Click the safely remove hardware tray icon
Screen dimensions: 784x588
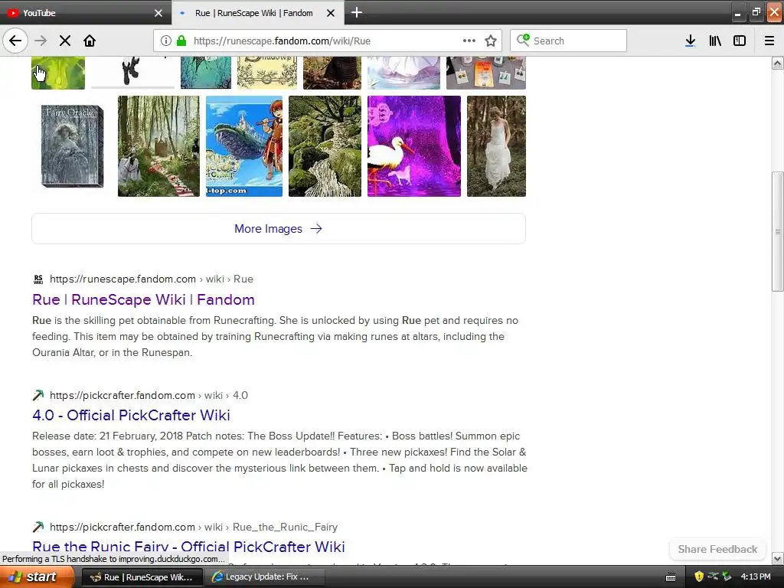[x=727, y=577]
